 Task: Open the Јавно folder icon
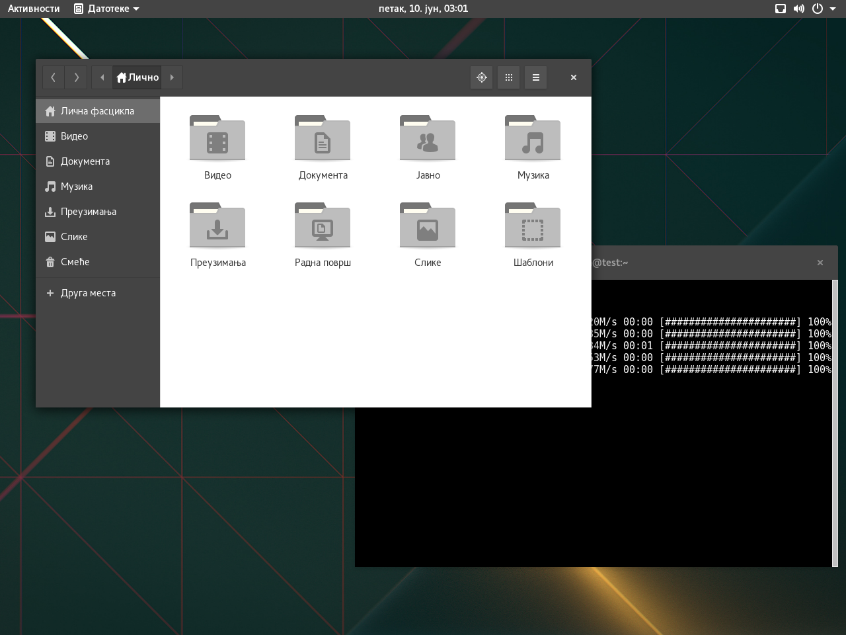[x=428, y=138]
